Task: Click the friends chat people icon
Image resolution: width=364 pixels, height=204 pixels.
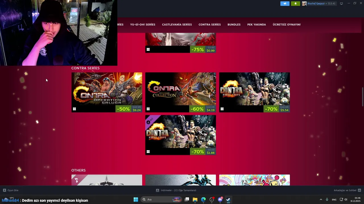Action: [x=359, y=190]
